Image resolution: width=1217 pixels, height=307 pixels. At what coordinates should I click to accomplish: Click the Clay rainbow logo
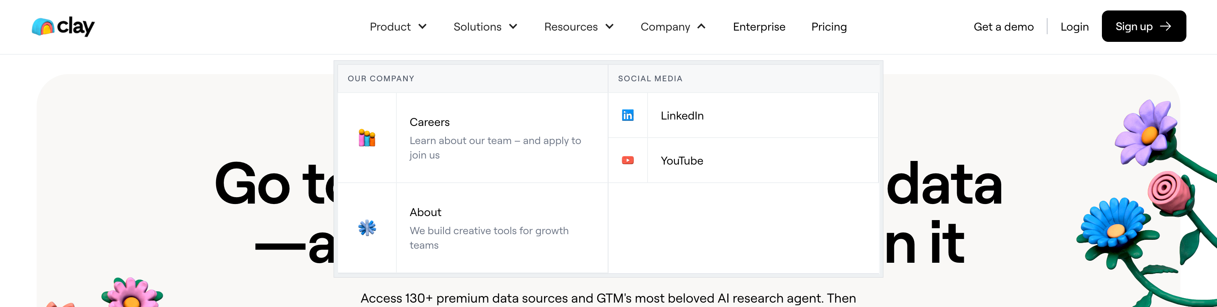point(43,27)
